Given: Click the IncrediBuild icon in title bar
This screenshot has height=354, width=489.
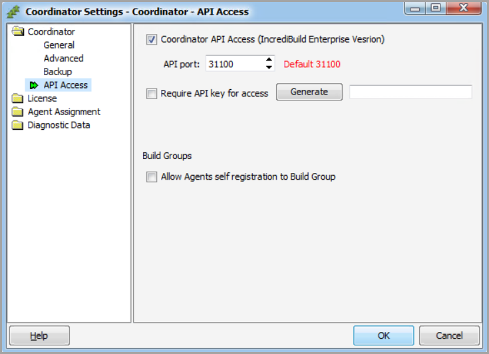Looking at the screenshot, I should (13, 11).
